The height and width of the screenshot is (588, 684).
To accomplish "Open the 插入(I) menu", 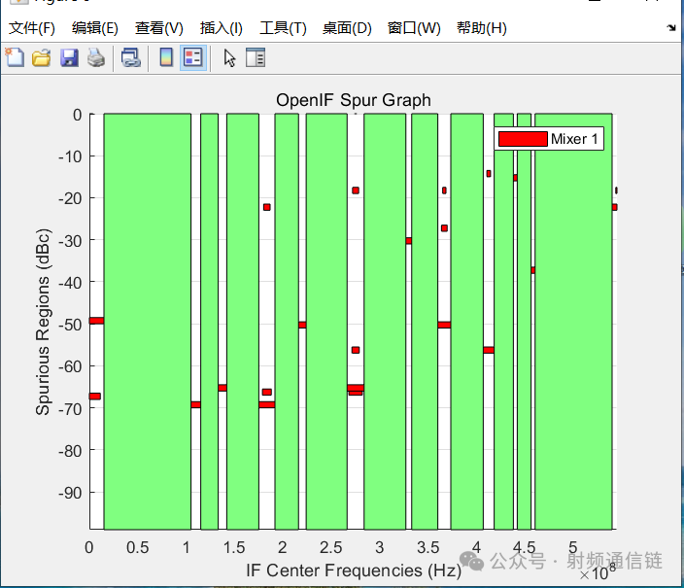I will coord(222,28).
